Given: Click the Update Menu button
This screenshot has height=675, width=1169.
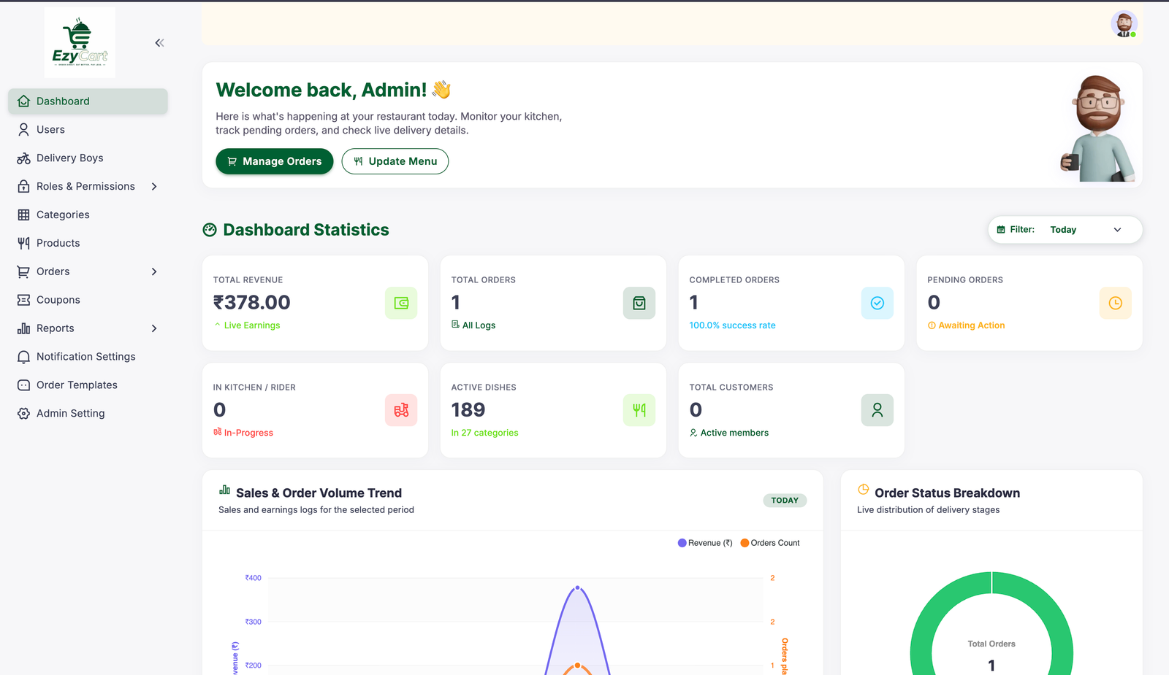Looking at the screenshot, I should click(x=395, y=161).
